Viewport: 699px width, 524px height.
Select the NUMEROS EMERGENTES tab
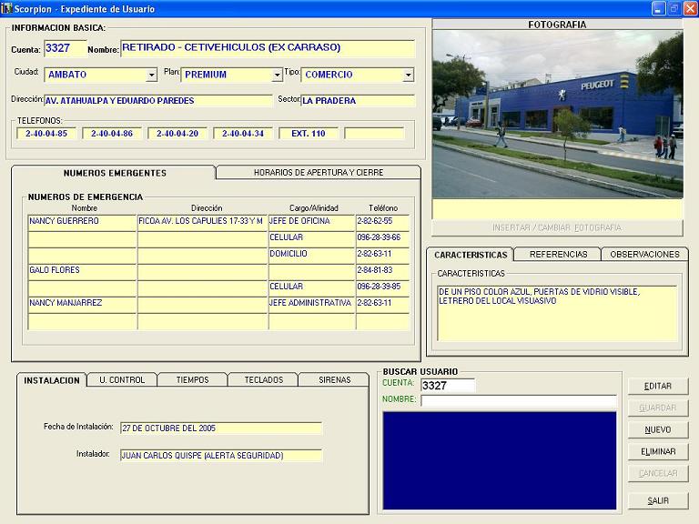click(x=115, y=173)
